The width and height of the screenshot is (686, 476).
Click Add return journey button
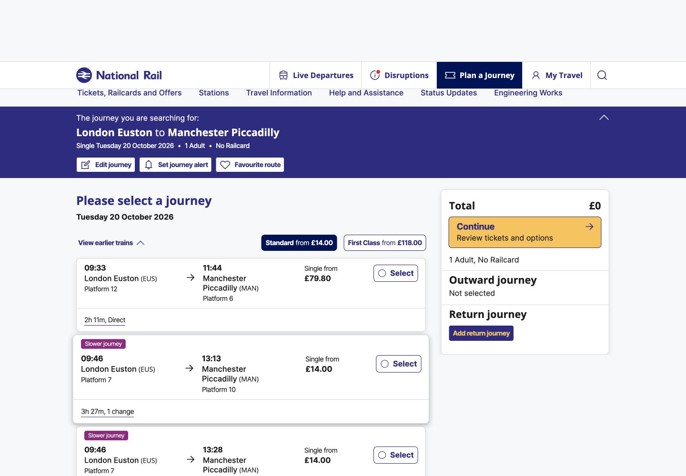[x=481, y=333]
